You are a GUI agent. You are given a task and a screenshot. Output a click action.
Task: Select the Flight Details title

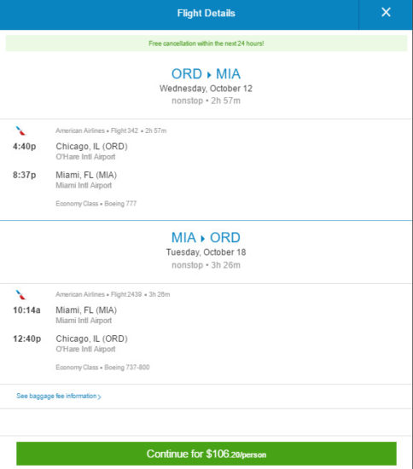coord(206,13)
